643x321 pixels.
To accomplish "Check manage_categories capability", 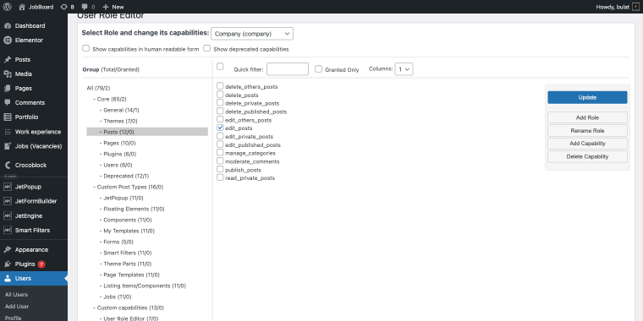I will pyautogui.click(x=220, y=152).
